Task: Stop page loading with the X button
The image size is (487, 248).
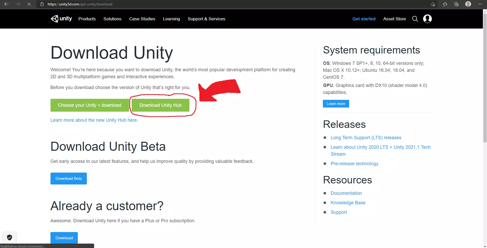Action: (x=29, y=4)
